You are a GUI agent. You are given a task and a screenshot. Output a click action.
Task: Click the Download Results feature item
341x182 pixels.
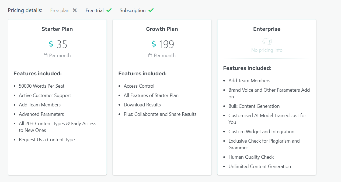142,105
